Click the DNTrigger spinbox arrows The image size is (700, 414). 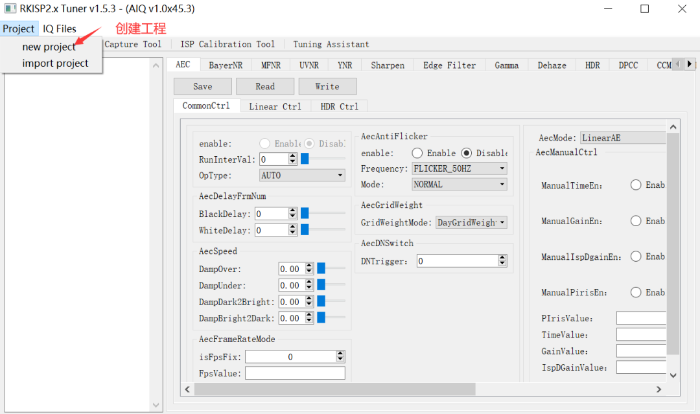(x=503, y=260)
